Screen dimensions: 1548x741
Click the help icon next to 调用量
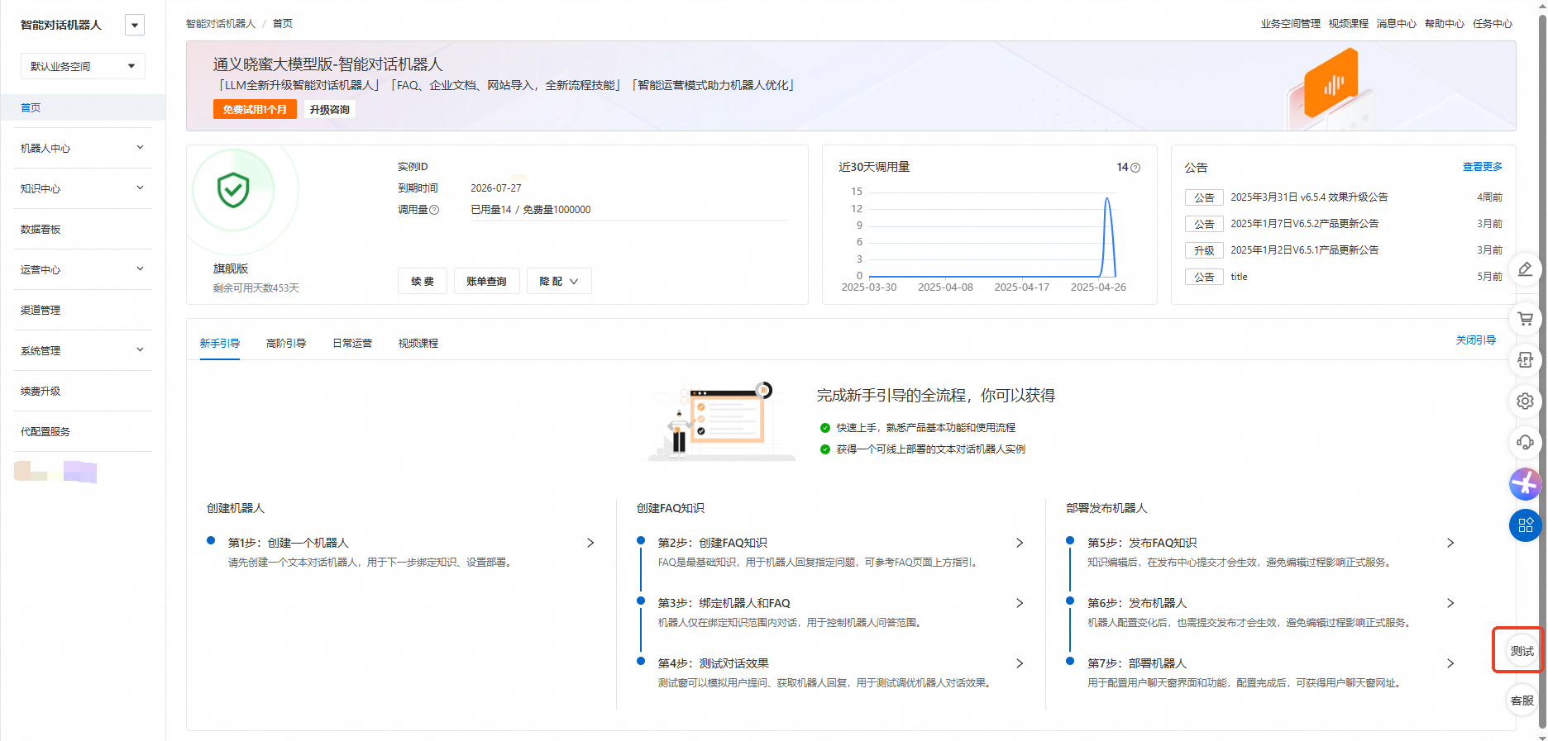pyautogui.click(x=434, y=210)
